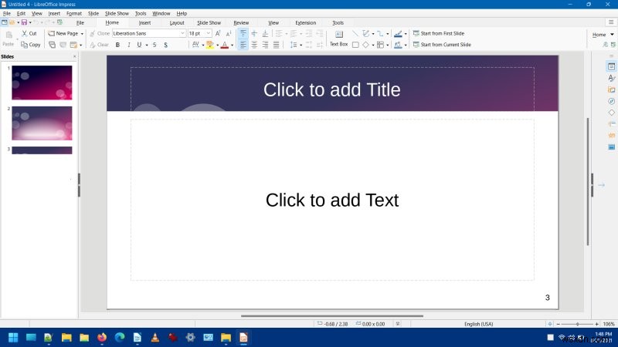Click the Strikethrough icon

pyautogui.click(x=154, y=45)
